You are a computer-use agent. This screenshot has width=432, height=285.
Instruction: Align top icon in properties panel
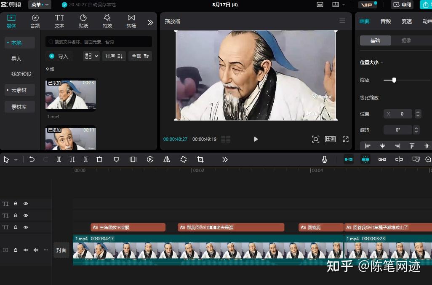point(412,146)
